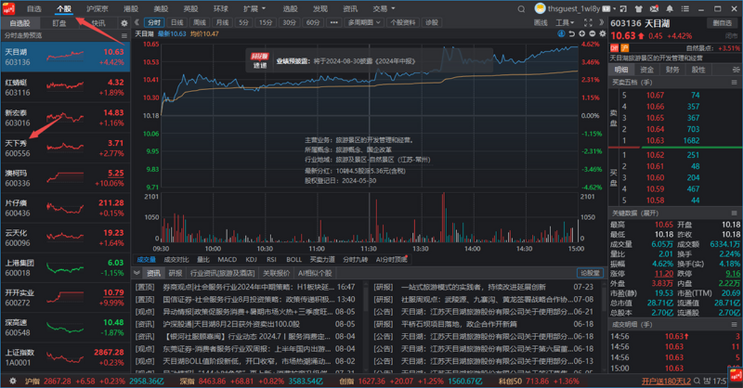Open dropdown arrow next to username
Image resolution: width=743 pixels, height=388 pixels.
614,9
